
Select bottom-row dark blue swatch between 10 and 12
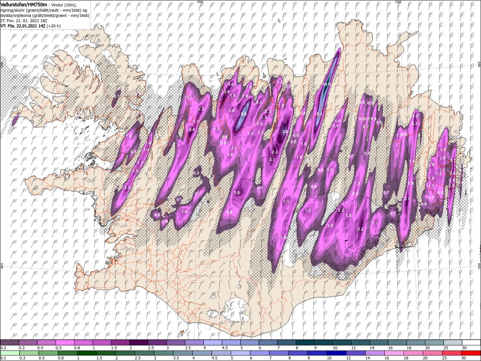coord(337,353)
